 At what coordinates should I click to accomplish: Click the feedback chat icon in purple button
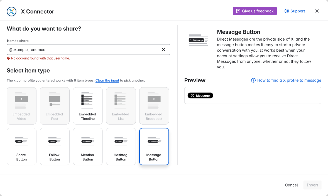[238, 11]
